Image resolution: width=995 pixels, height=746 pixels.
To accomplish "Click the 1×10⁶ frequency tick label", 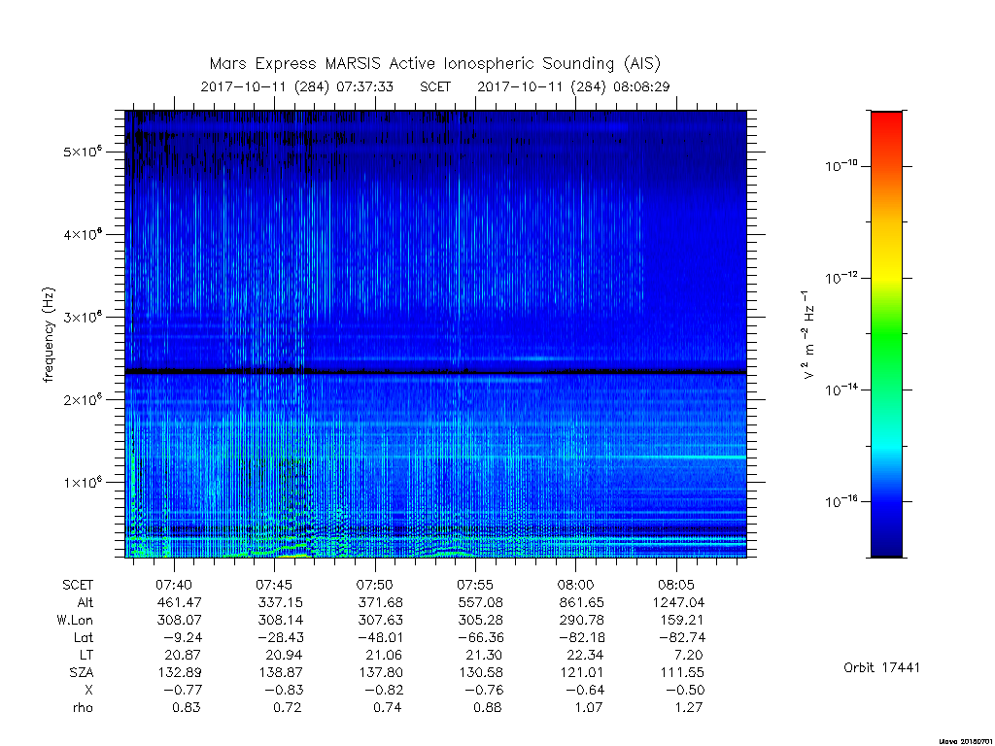I will pyautogui.click(x=83, y=482).
